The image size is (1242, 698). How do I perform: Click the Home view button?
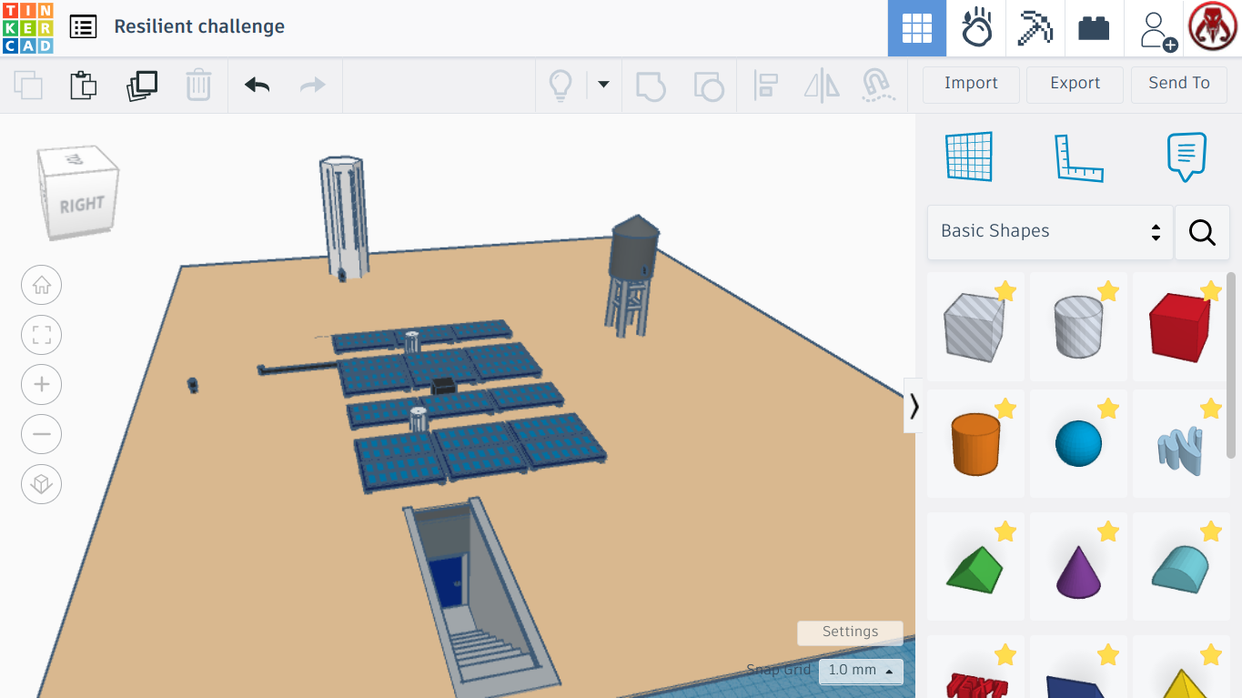(x=41, y=286)
